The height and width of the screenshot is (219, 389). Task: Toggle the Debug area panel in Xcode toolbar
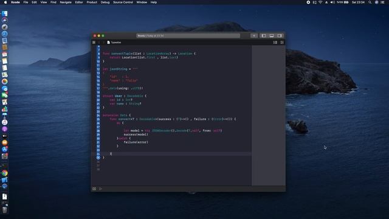tap(272, 36)
